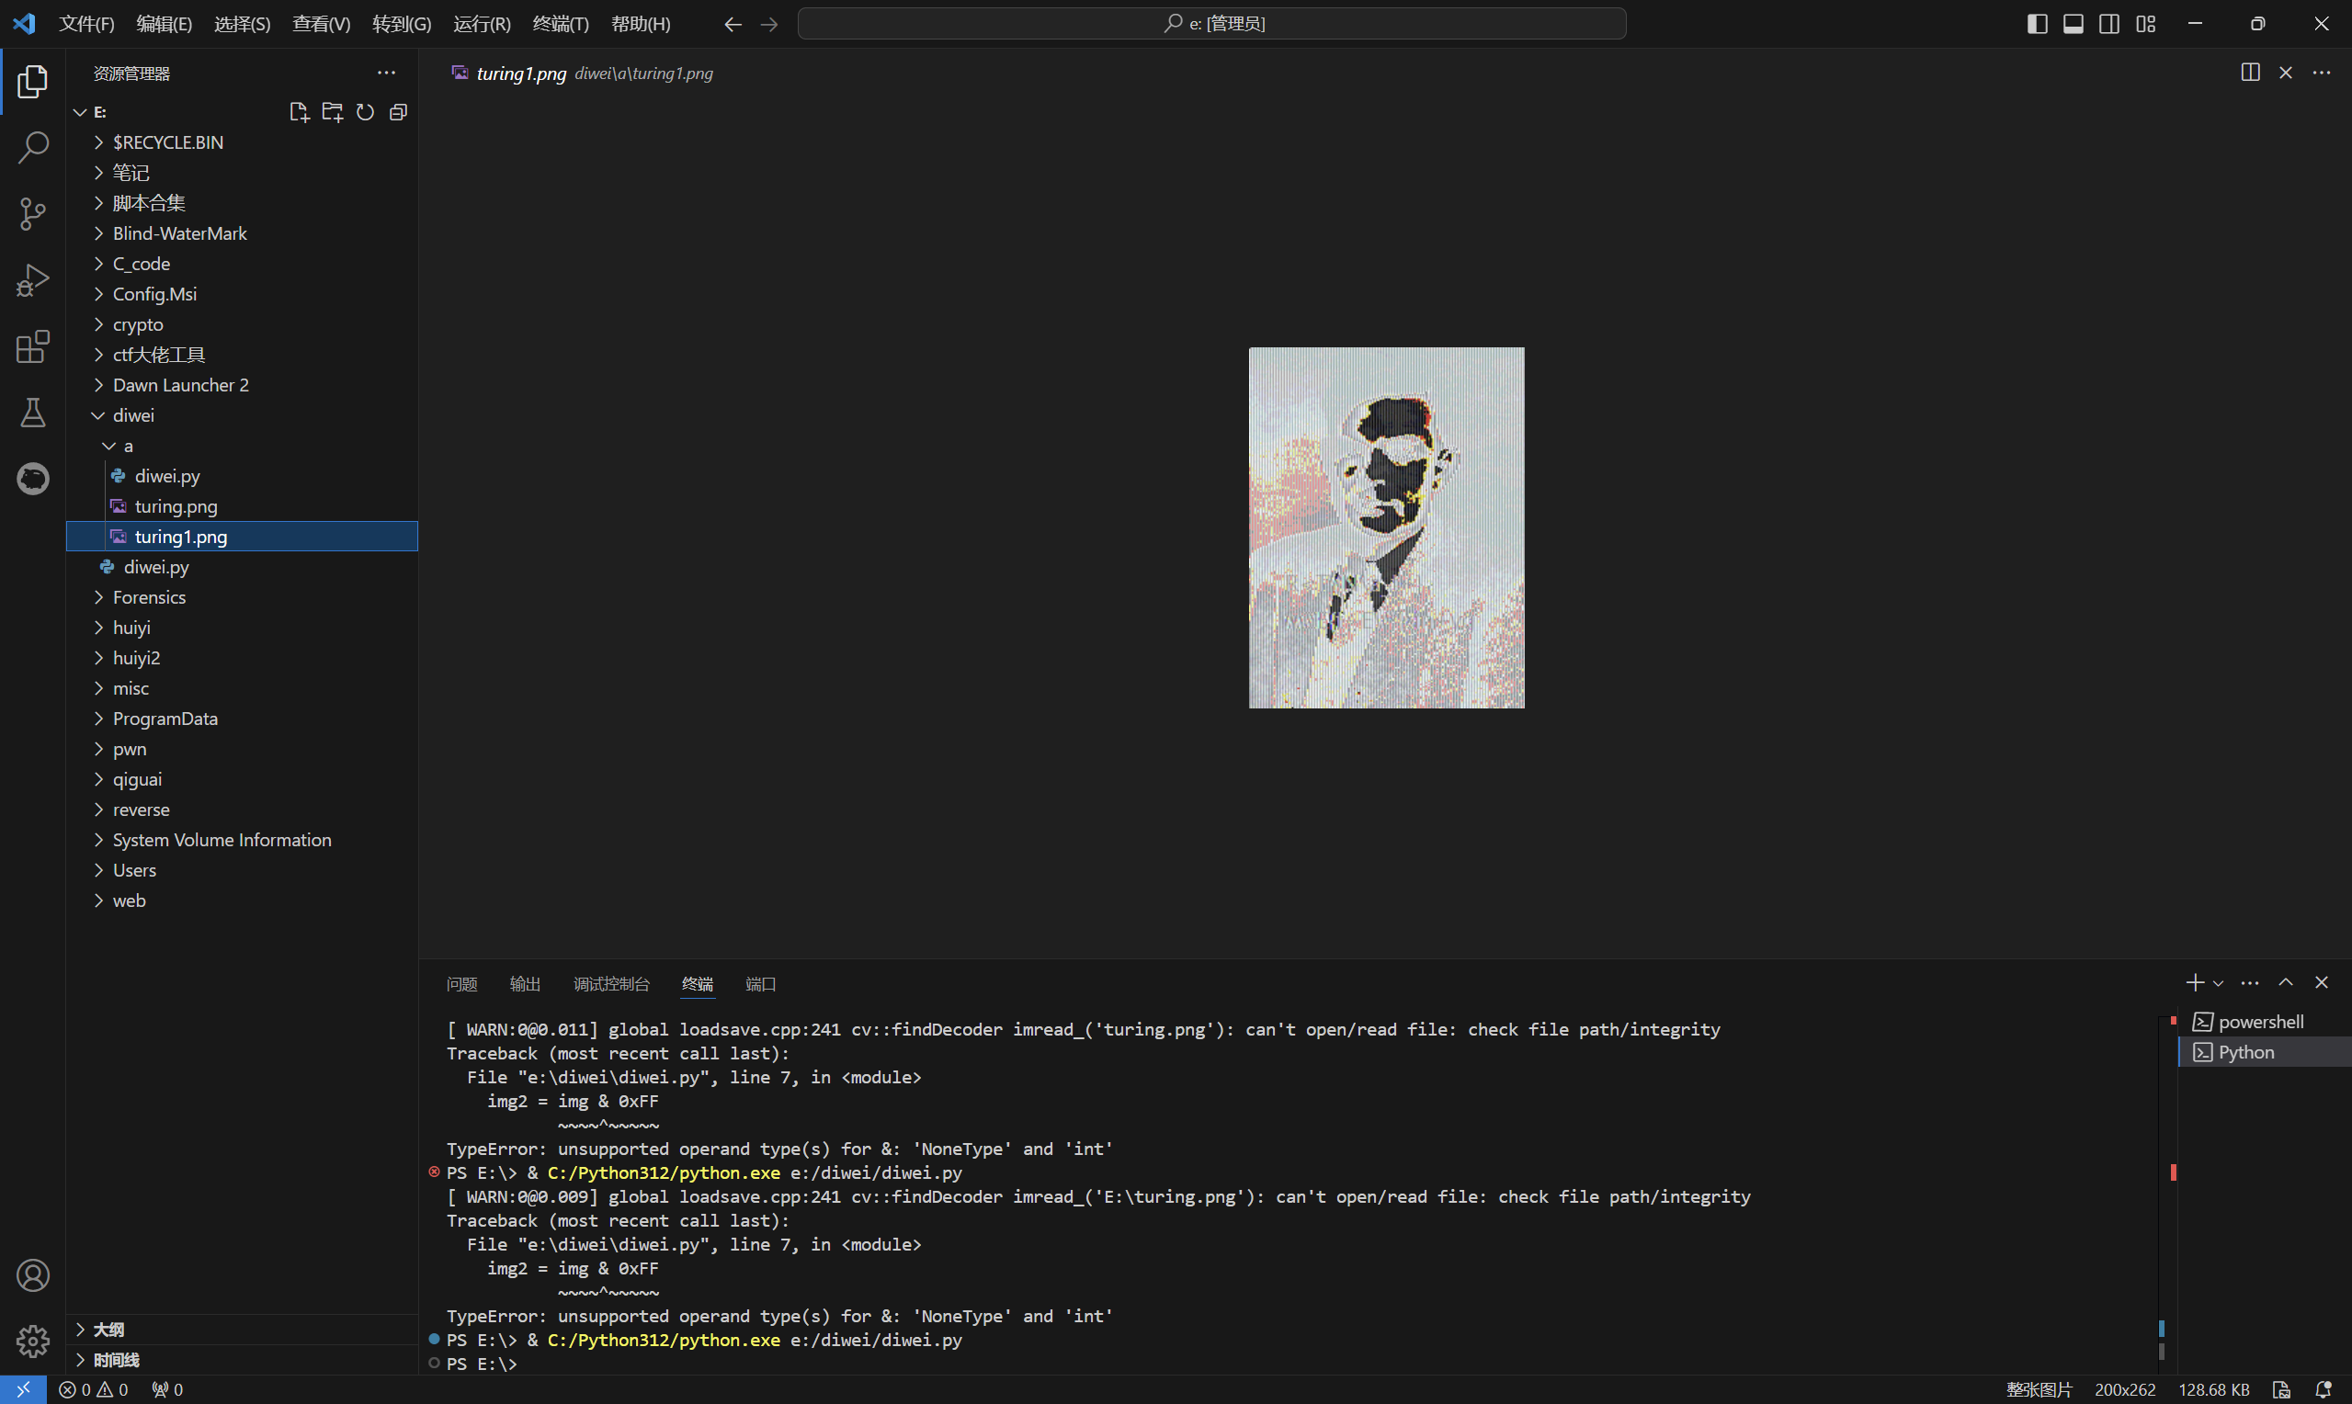
Task: Customize layout icon in title bar
Action: [2146, 24]
